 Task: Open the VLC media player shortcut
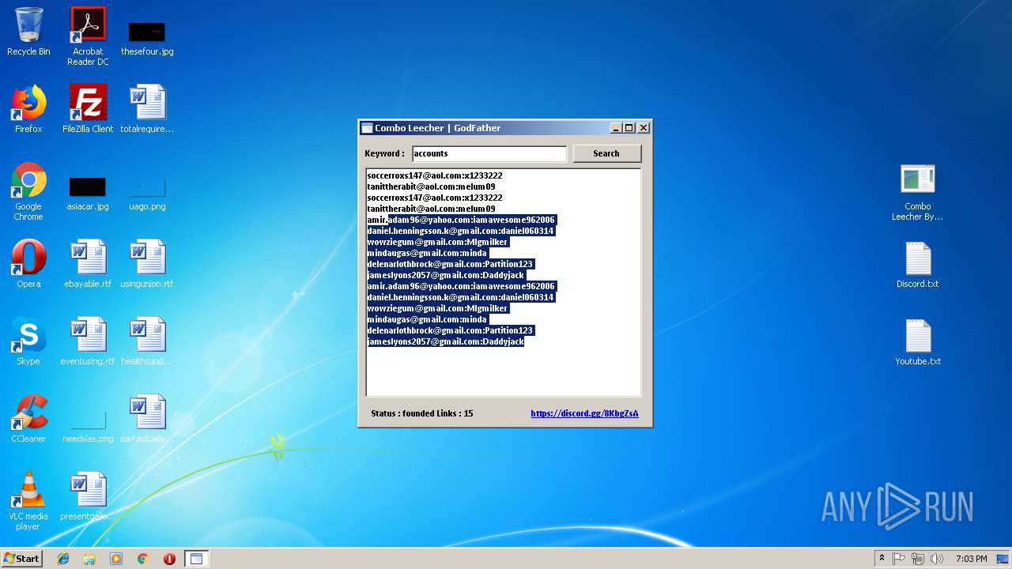coord(28,501)
